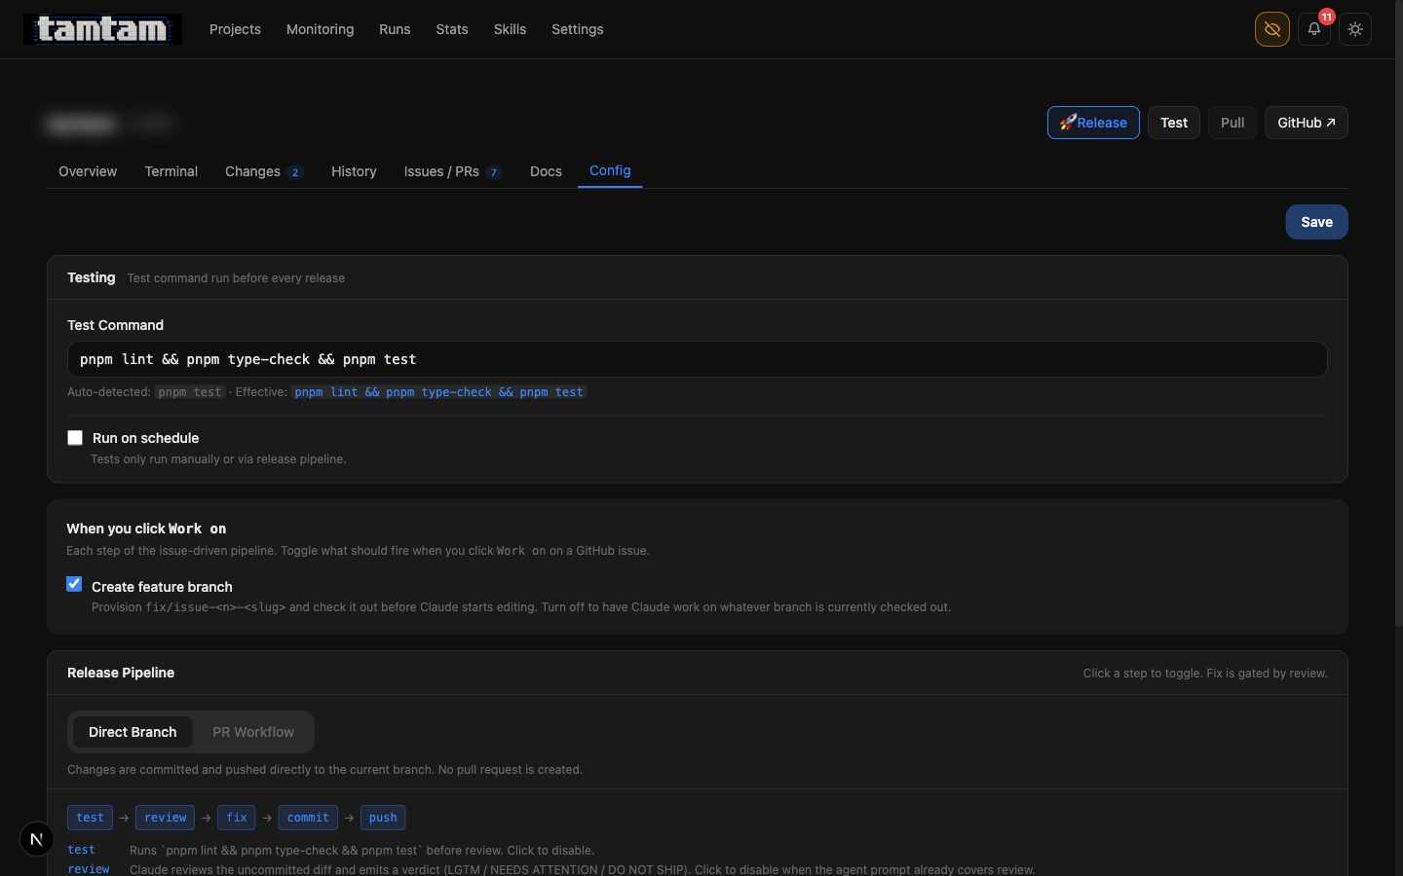Click the Pull button
1403x876 pixels.
pos(1232,123)
